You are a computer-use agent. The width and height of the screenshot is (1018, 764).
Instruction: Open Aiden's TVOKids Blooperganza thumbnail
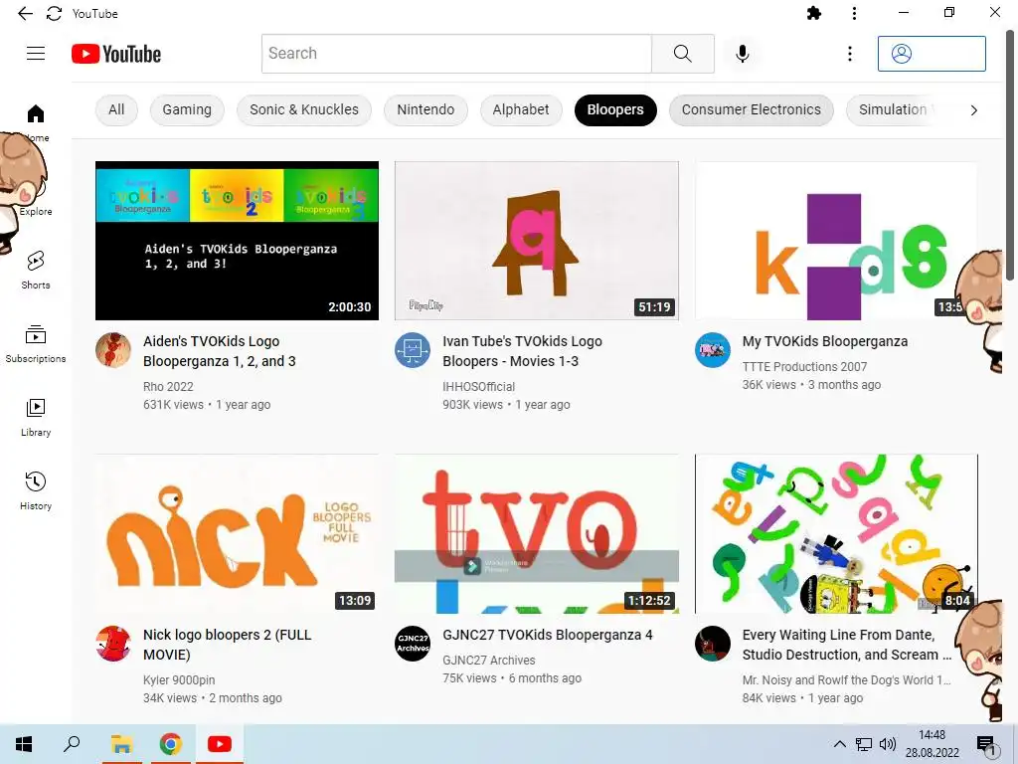(x=237, y=241)
